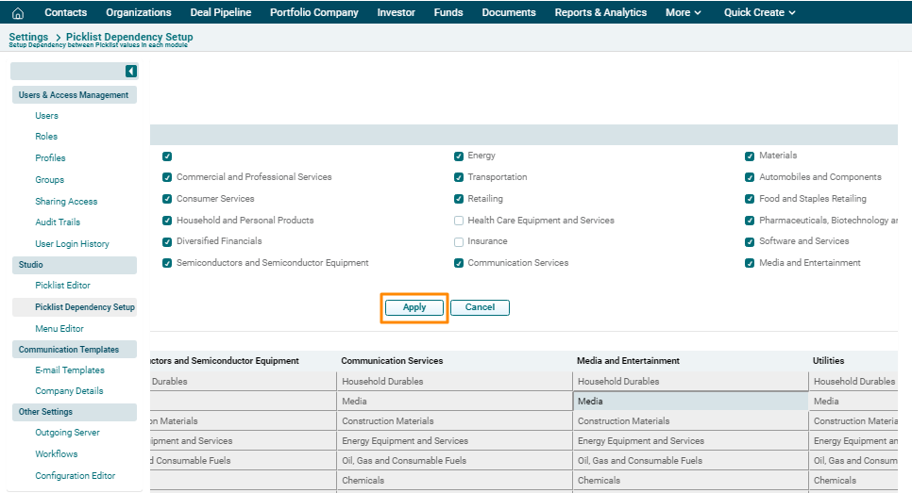The image size is (912, 493).
Task: Click the Apply button
Action: coord(414,307)
